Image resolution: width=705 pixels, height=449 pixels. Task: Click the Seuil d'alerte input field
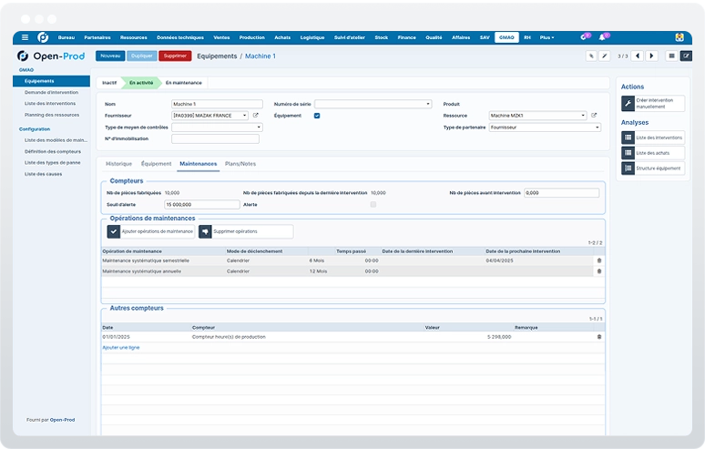[202, 205]
